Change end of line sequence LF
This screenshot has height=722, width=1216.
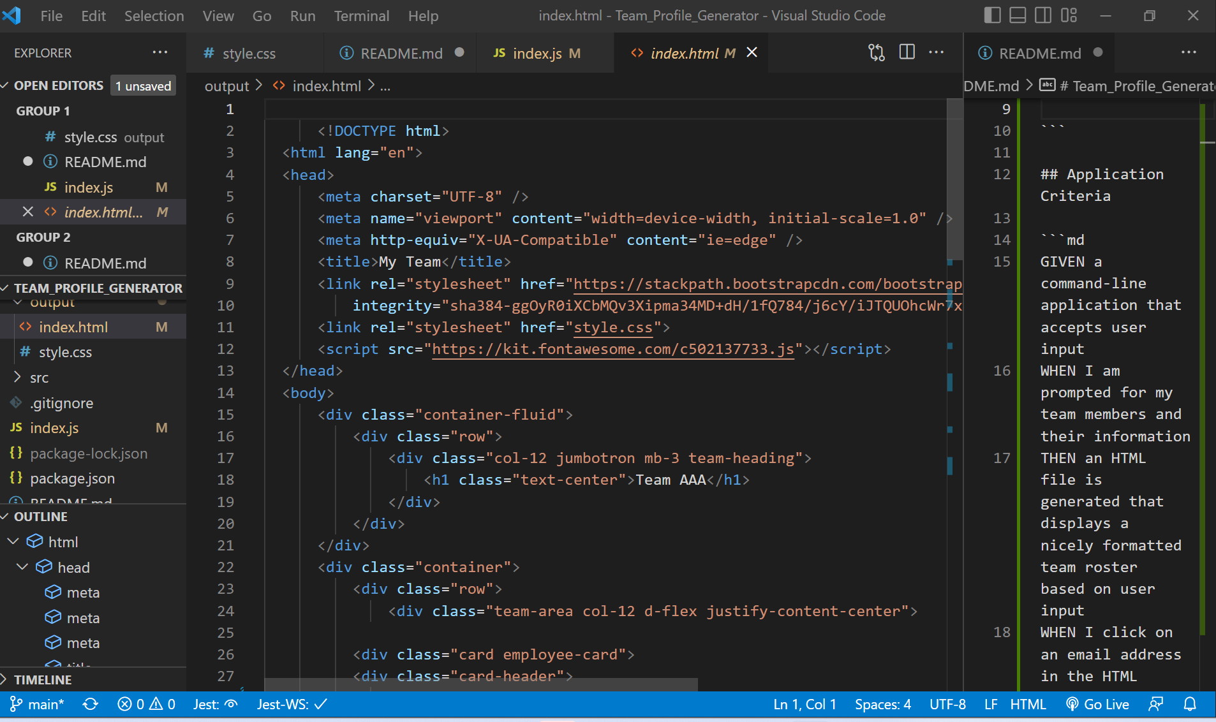click(x=991, y=704)
